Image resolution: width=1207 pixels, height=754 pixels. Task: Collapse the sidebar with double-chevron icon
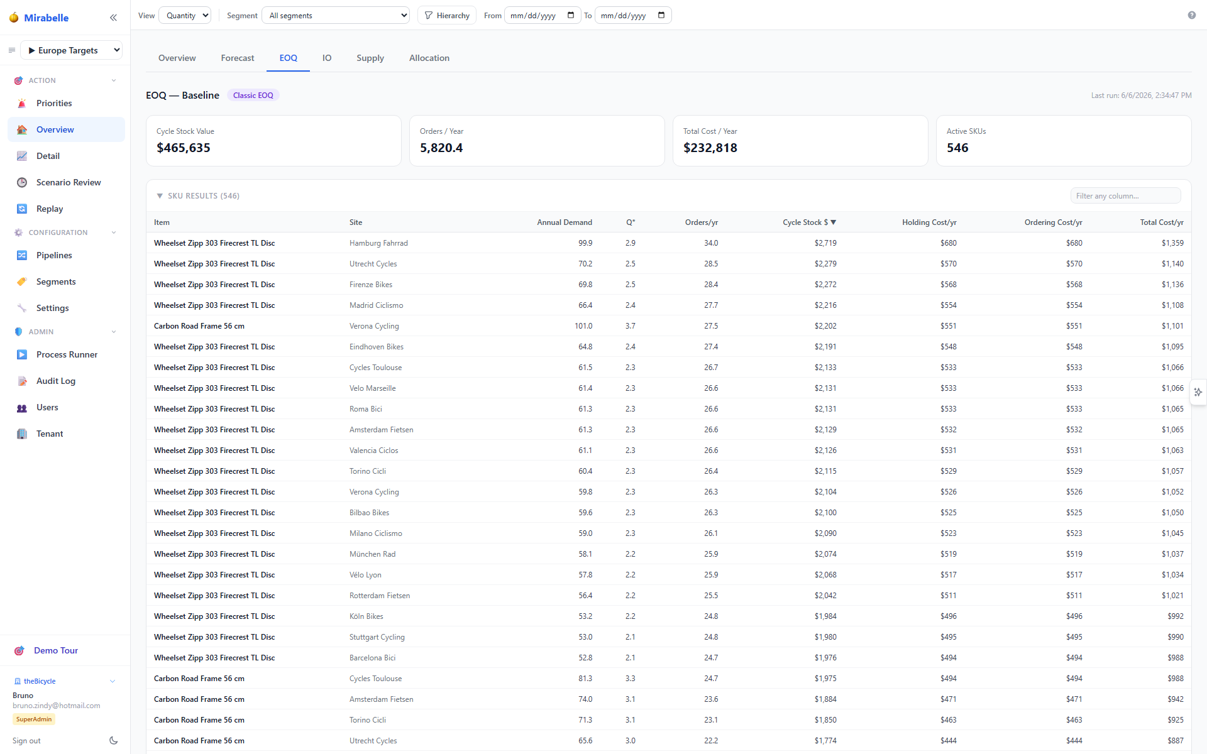pos(113,18)
